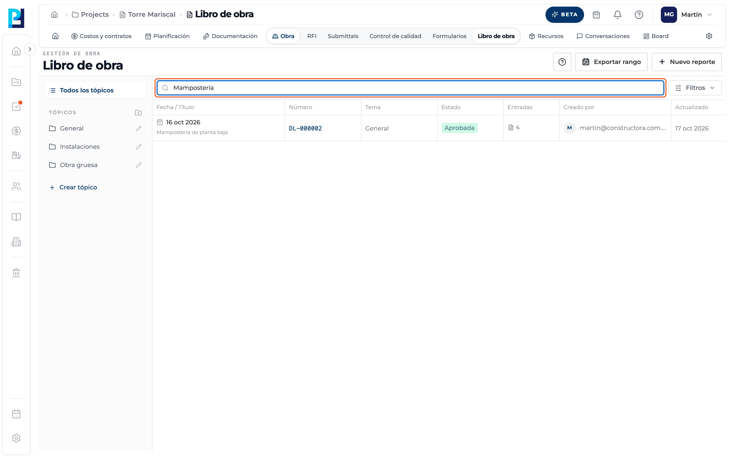Go to Torre Mariscal in the breadcrumb
The image size is (732, 457).
[148, 14]
